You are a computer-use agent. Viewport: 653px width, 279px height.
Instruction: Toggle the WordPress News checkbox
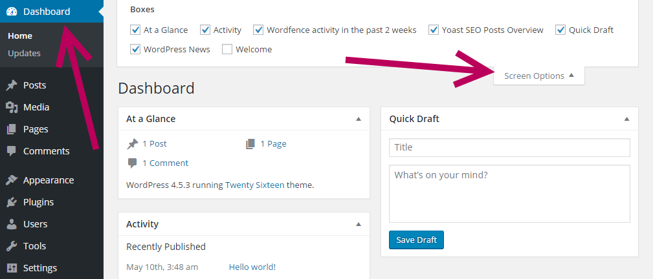point(135,50)
